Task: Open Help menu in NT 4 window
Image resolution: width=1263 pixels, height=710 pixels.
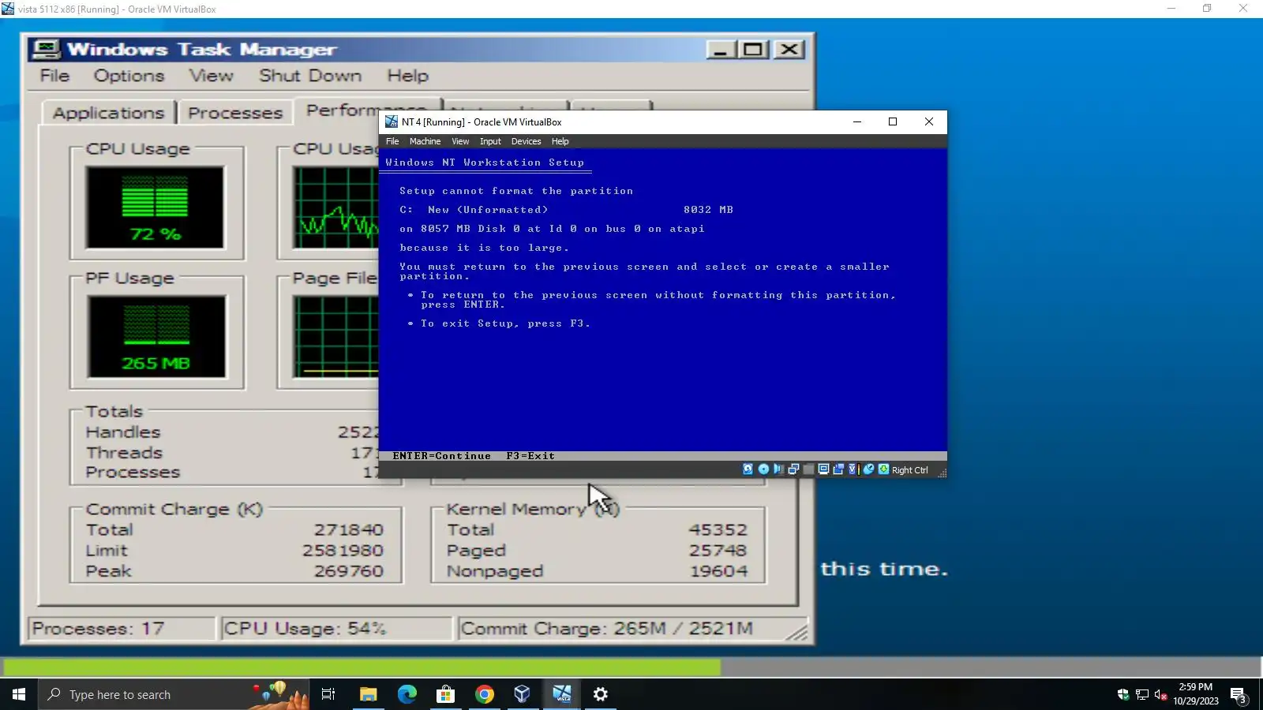Action: pos(560,141)
